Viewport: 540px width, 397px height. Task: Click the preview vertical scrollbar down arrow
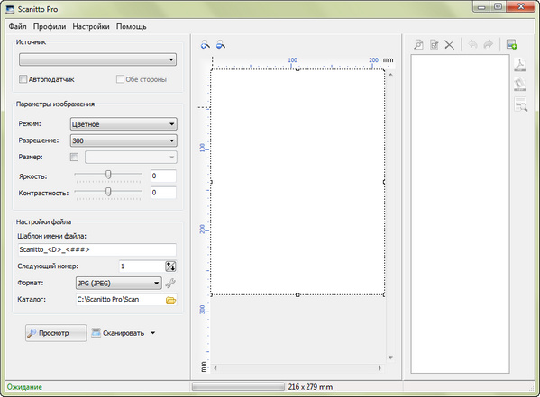[x=390, y=358]
